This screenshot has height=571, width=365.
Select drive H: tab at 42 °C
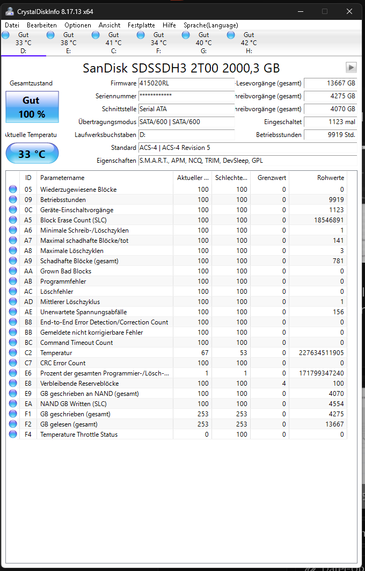(x=249, y=42)
